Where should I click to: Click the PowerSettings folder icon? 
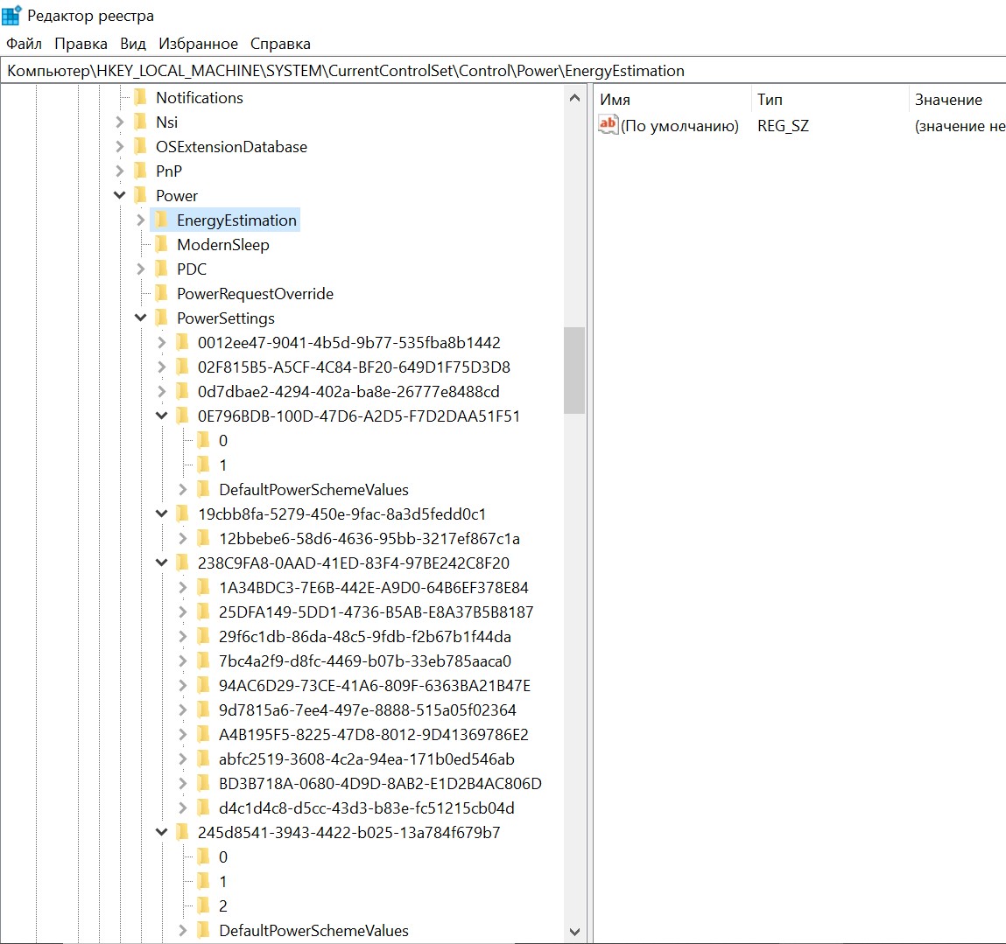click(x=162, y=318)
